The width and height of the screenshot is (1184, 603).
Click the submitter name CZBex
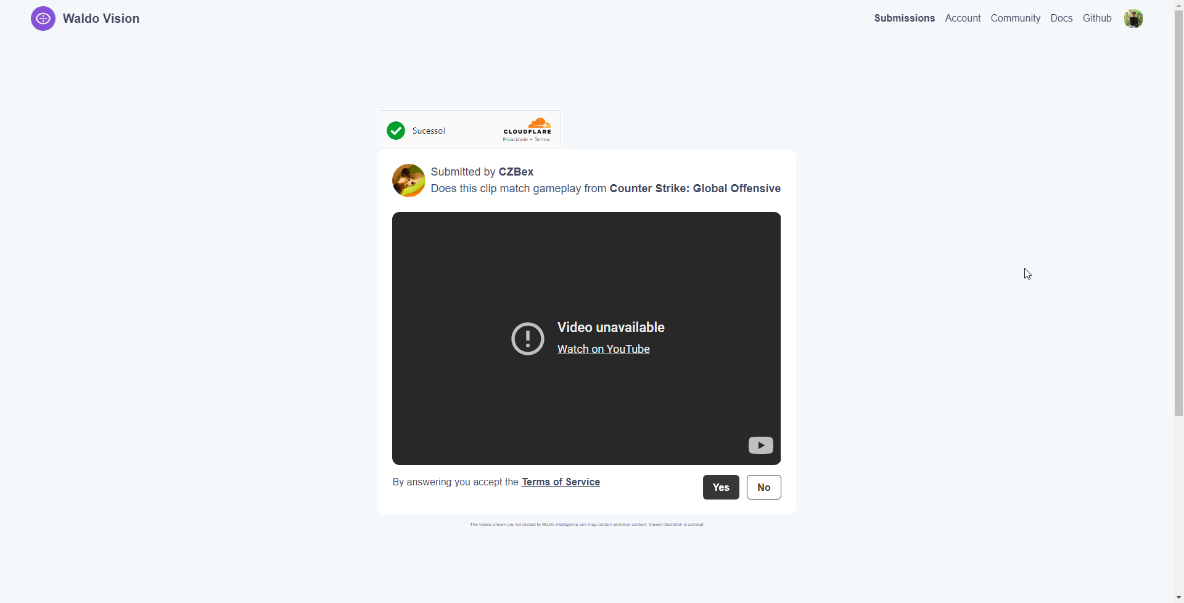(516, 172)
